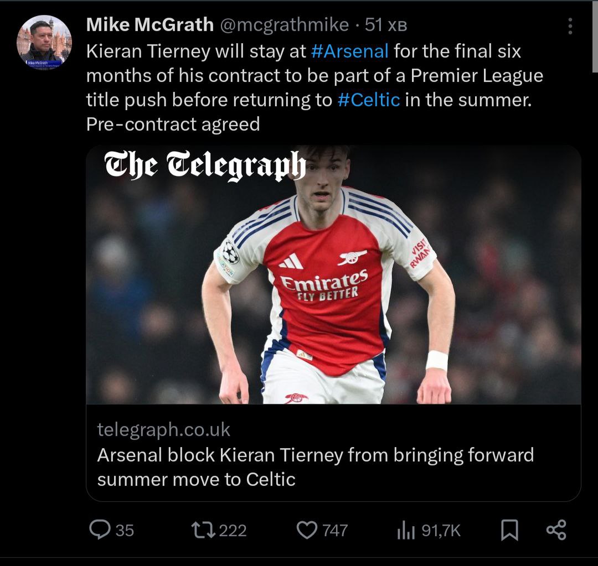Click the reply speech bubble icon
The image size is (598, 566).
100,530
